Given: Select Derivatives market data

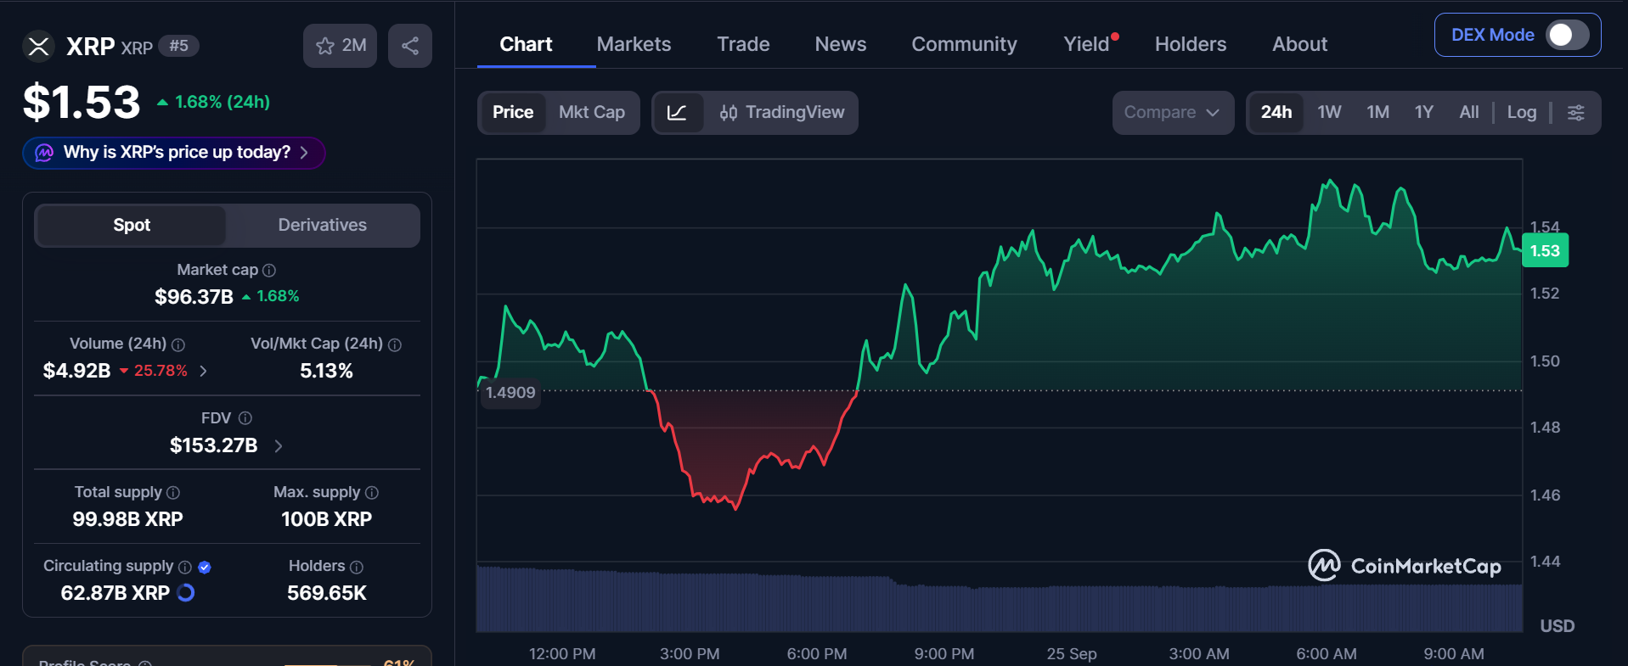Looking at the screenshot, I should 323,225.
